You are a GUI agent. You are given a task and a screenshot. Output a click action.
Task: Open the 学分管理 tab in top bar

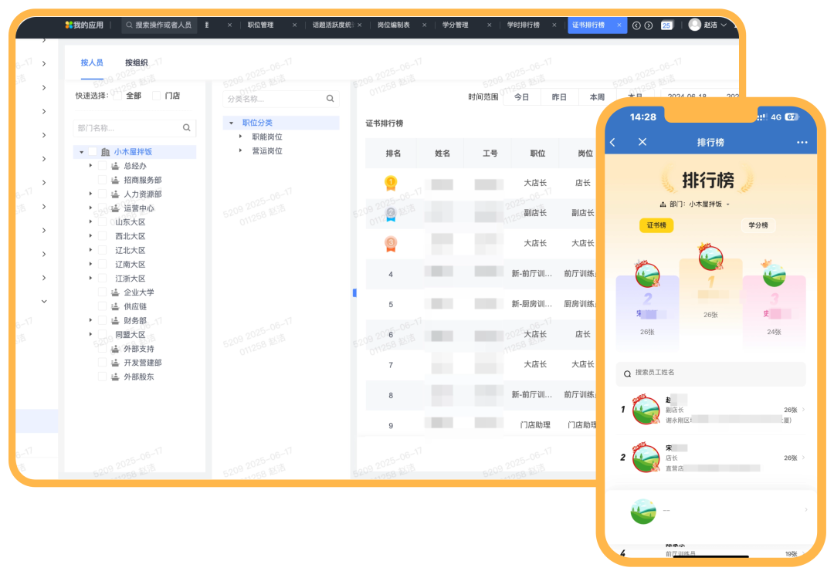455,25
